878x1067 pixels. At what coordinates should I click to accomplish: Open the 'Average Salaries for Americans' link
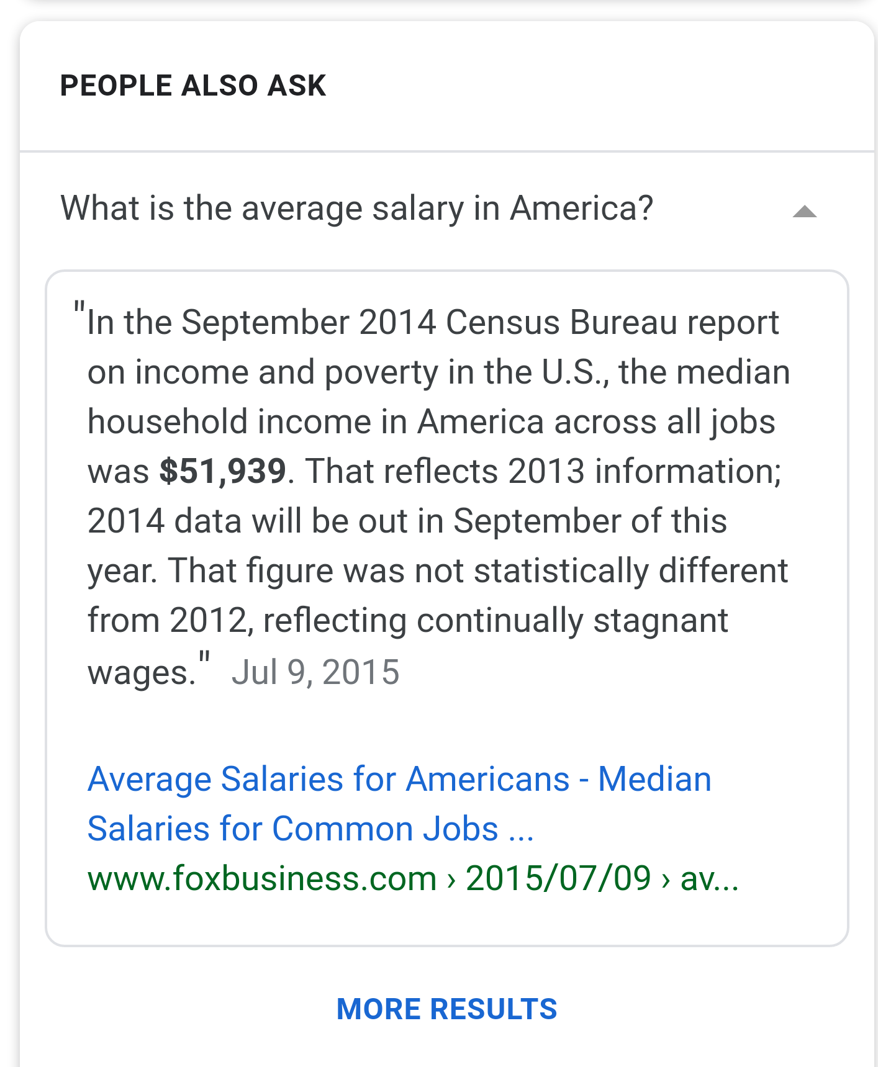399,779
